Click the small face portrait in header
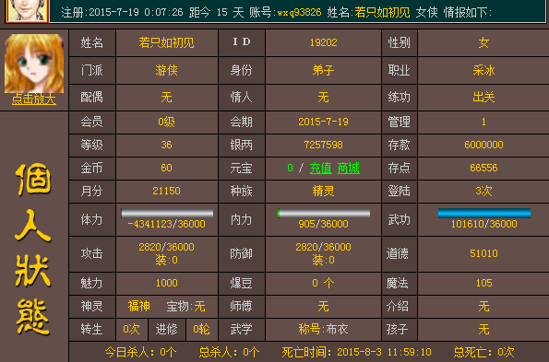This screenshot has height=362, width=549. point(27,10)
